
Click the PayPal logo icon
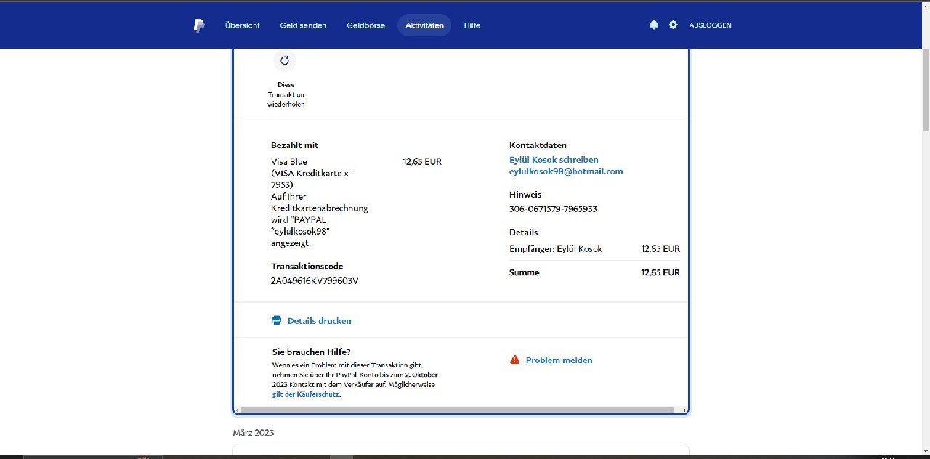tap(198, 25)
